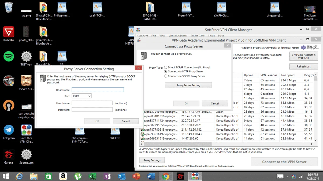
Task: Launch SoftEther VPN Client desktop shortcut
Action: tap(26, 134)
